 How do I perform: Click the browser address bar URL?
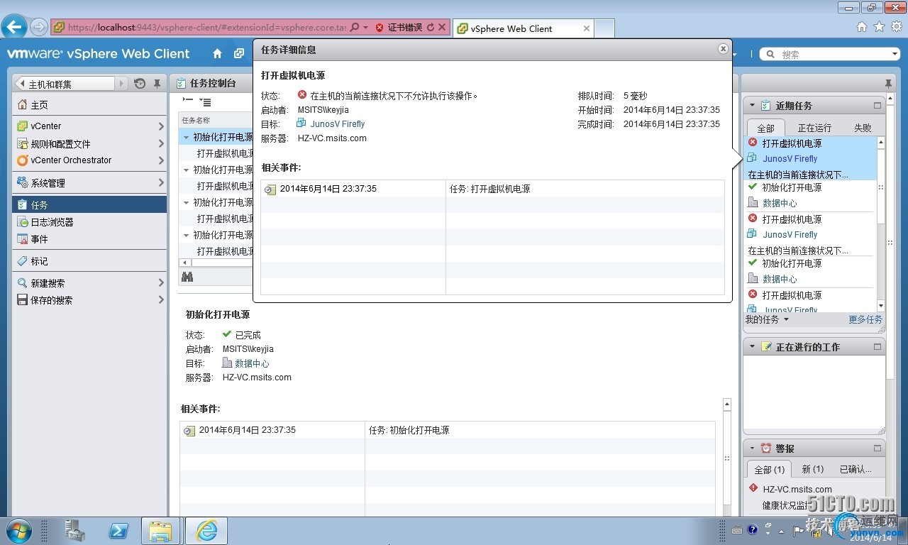tap(206, 28)
